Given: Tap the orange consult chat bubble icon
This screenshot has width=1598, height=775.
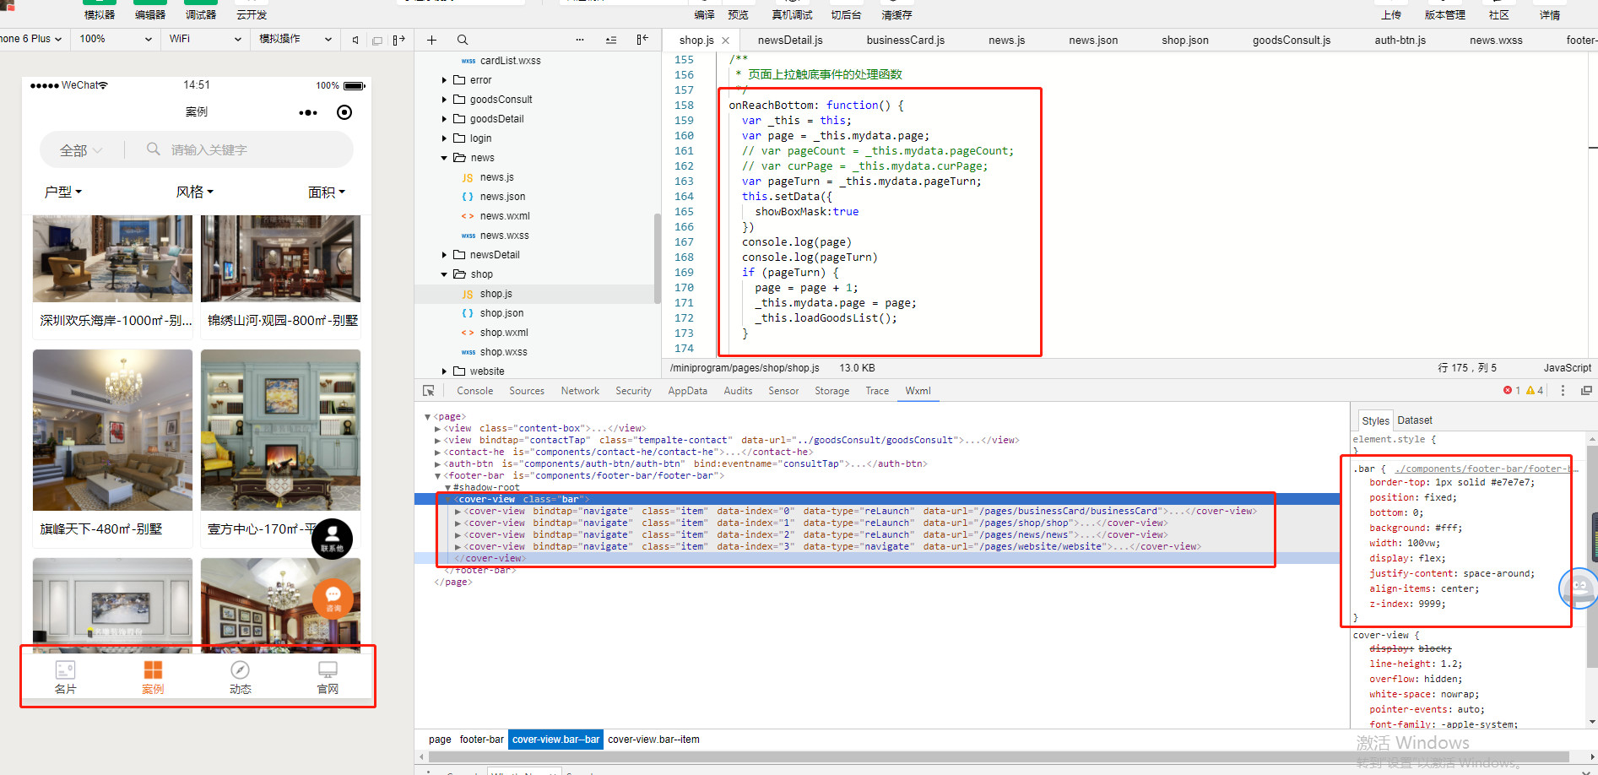Looking at the screenshot, I should pos(333,598).
